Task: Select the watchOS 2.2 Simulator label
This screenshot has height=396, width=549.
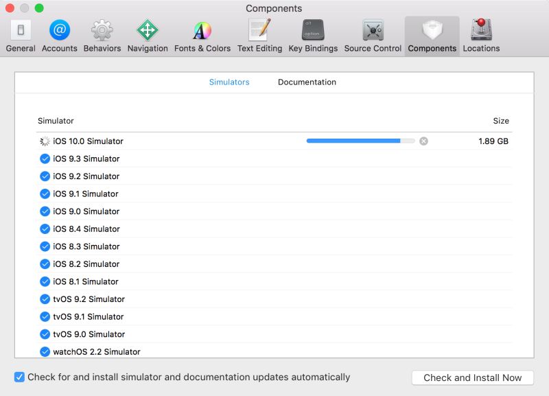Action: pyautogui.click(x=97, y=351)
